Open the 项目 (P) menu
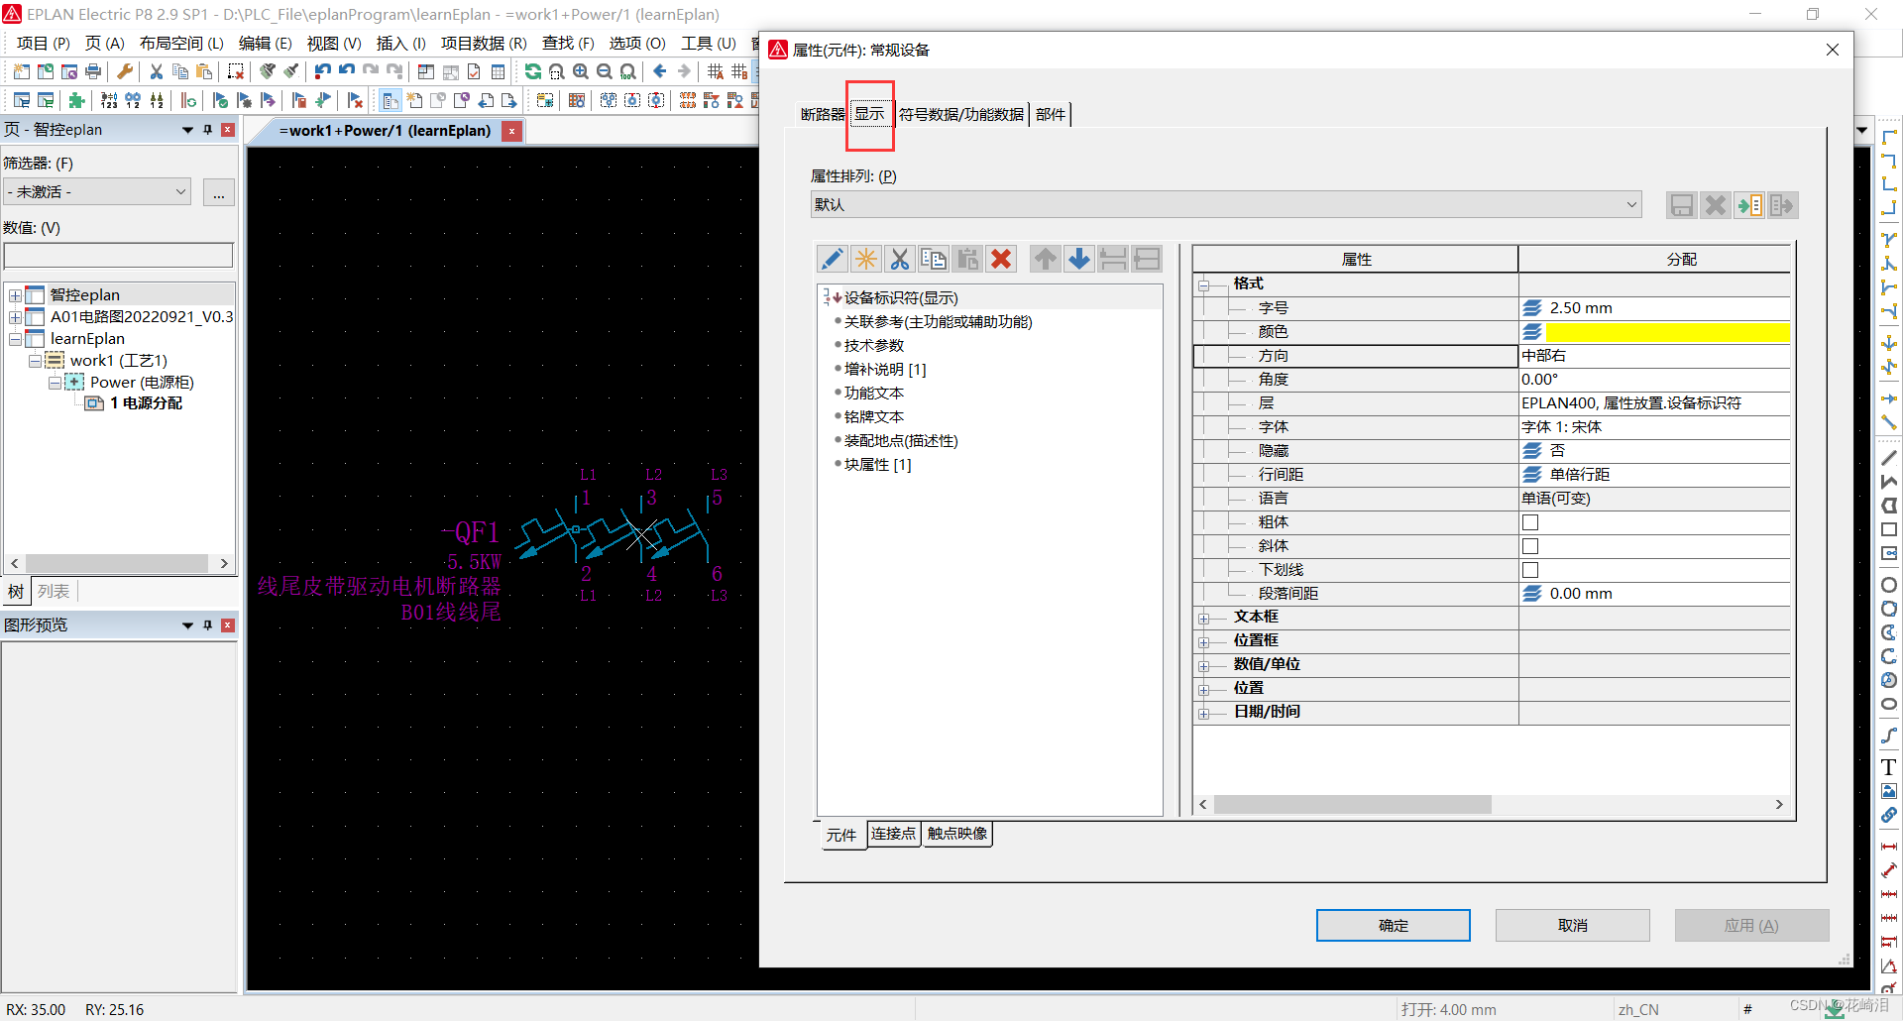 [44, 44]
